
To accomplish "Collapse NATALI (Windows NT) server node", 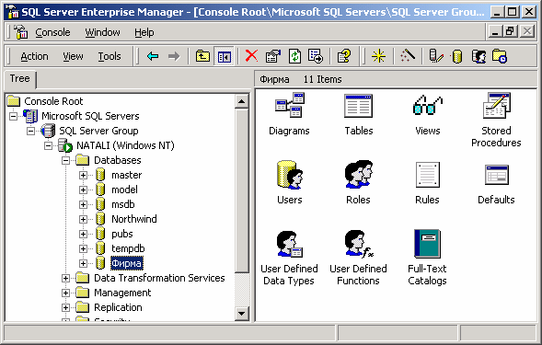I will point(48,146).
